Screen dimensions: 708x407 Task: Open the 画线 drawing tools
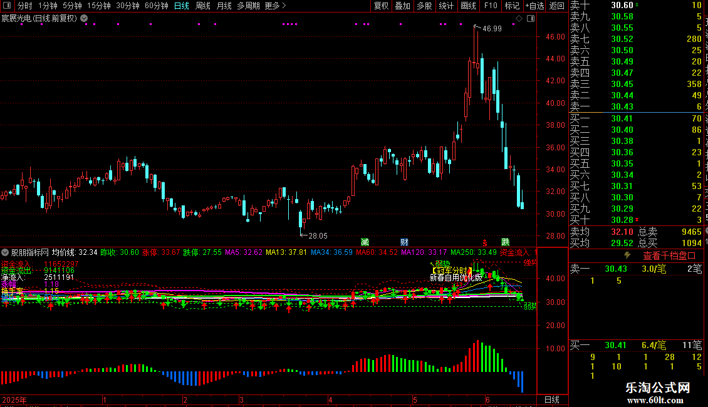pos(468,6)
